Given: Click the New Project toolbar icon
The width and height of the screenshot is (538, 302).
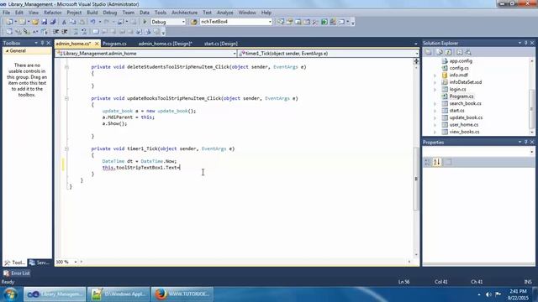Looking at the screenshot, I should 9,22.
